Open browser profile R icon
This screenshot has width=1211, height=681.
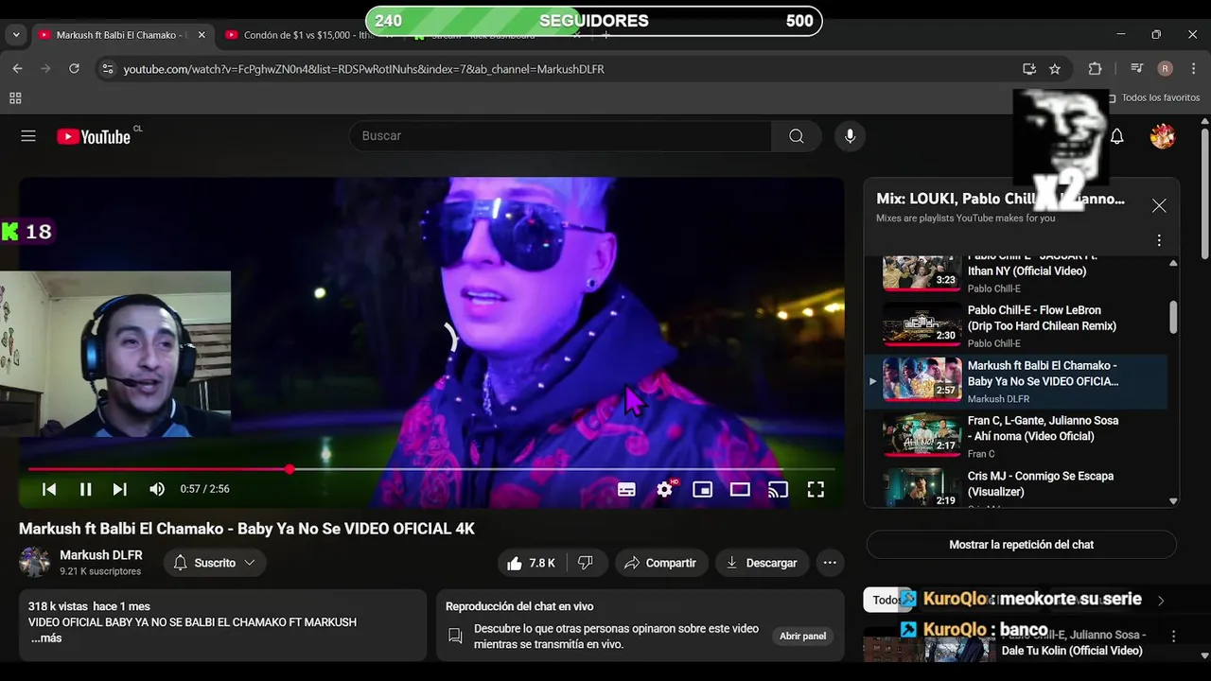[x=1165, y=69]
